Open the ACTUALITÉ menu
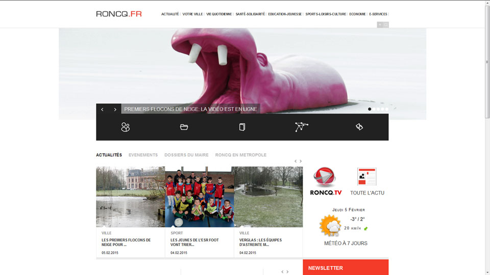This screenshot has width=490, height=275. pos(170,14)
